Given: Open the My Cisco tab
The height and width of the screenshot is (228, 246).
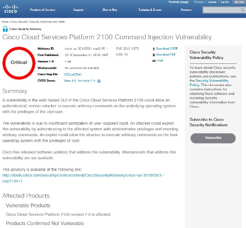Looking at the screenshot, I should [x=239, y=2].
